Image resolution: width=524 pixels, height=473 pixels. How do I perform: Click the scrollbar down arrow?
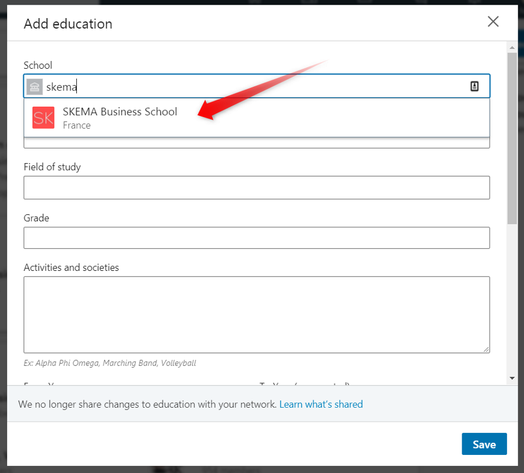(512, 379)
